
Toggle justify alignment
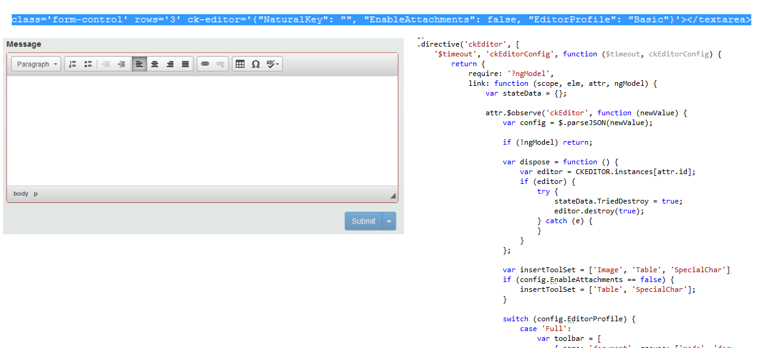185,64
